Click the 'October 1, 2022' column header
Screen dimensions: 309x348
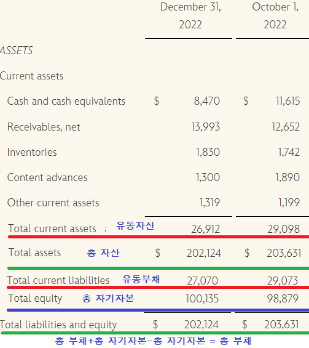275,16
